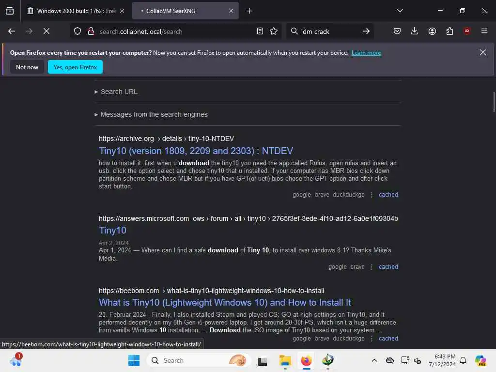The width and height of the screenshot is (496, 372).
Task: Close the CollabVM SearXNG tab
Action: point(231,11)
